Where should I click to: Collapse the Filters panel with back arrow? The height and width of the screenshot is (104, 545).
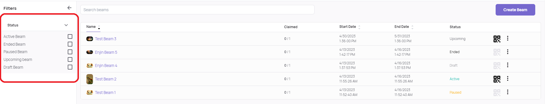[69, 8]
